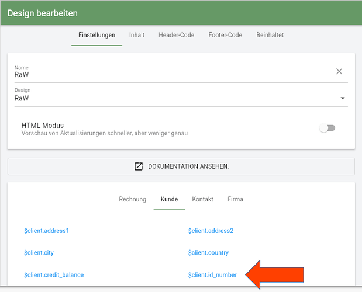Click into the Name input field
The image size is (362, 292).
point(173,74)
